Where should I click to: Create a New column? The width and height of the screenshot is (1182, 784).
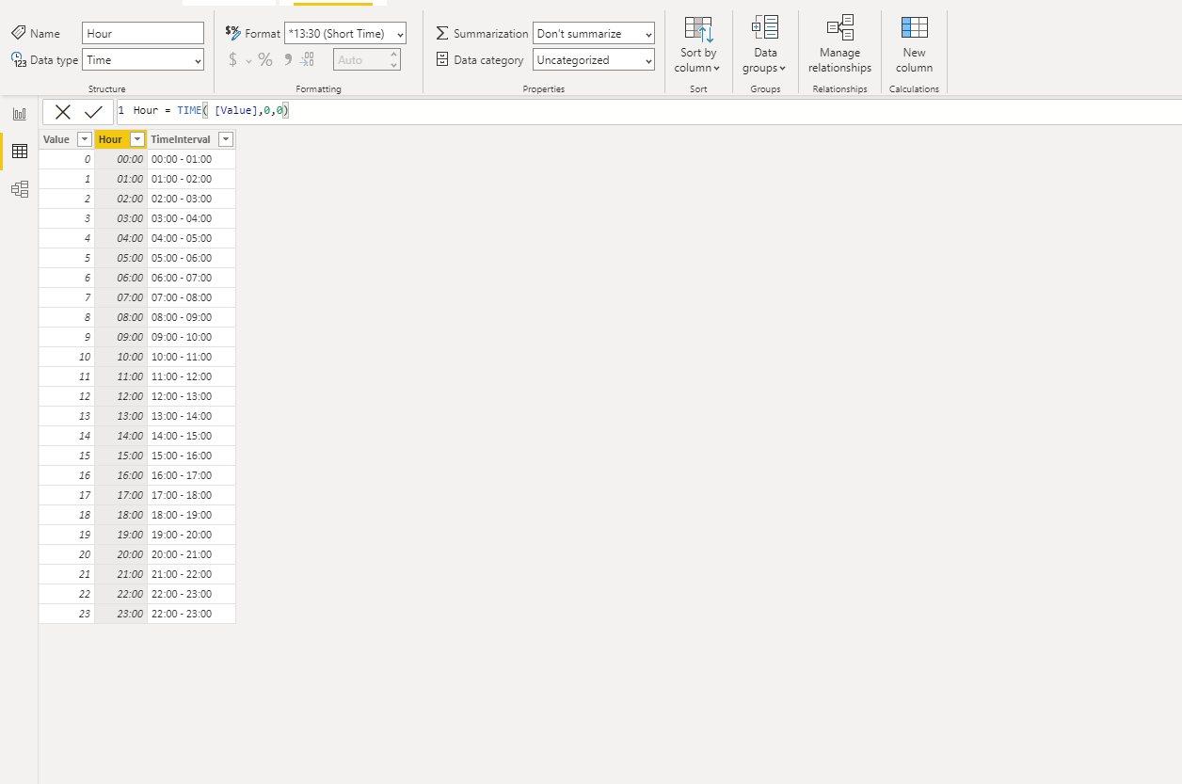coord(914,45)
